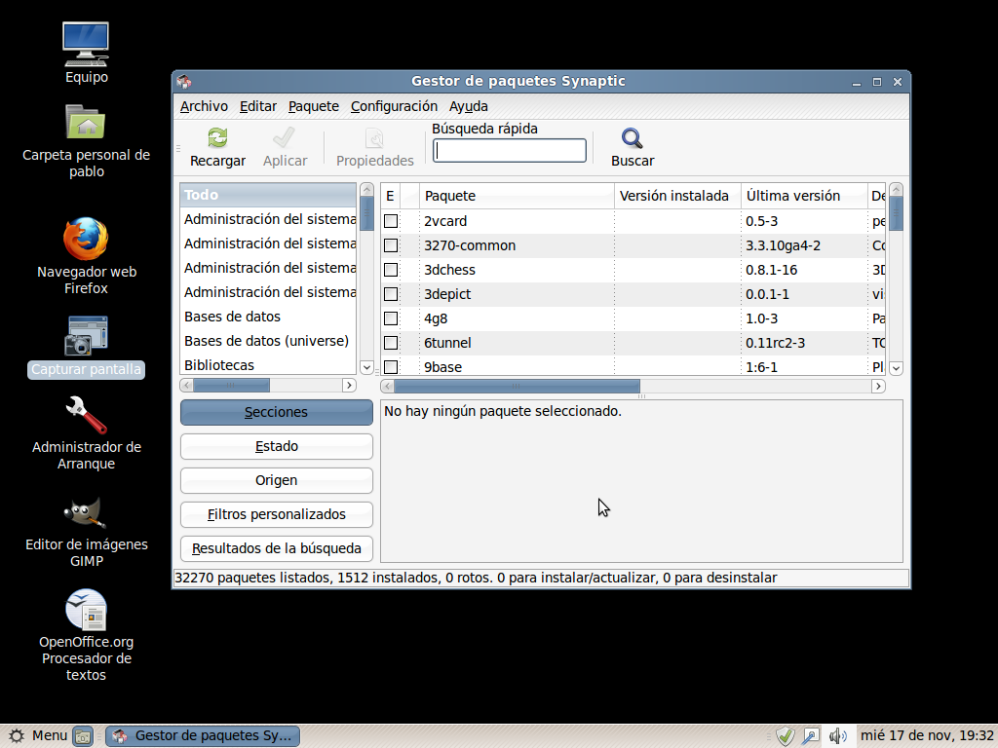Open Propiedades from the toolbar

tap(374, 148)
